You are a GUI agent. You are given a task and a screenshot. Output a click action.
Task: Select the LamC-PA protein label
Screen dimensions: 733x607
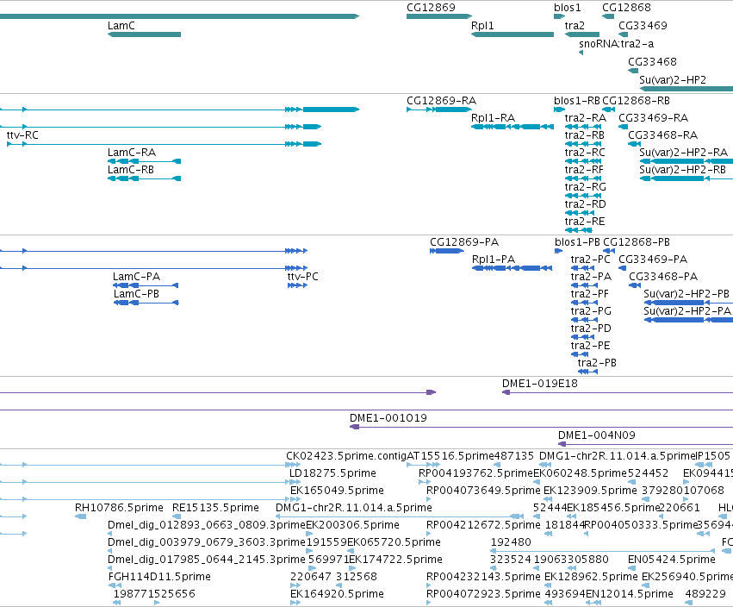[136, 277]
